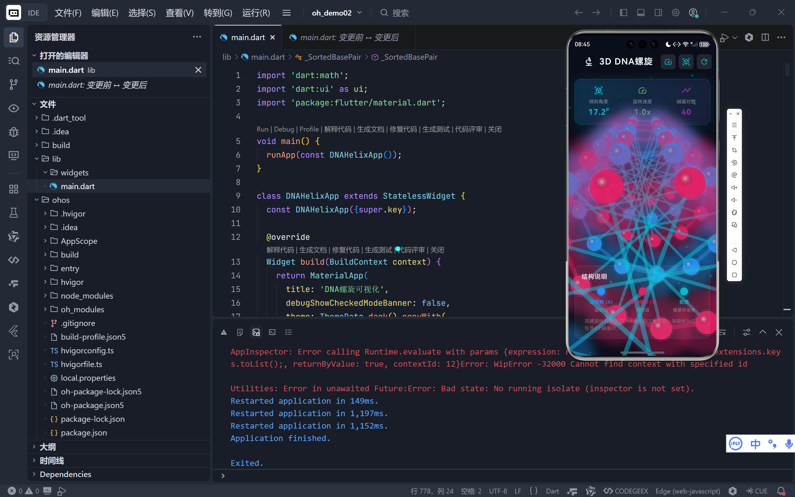
Task: Click the 解释代码 link above main()
Action: [337, 129]
